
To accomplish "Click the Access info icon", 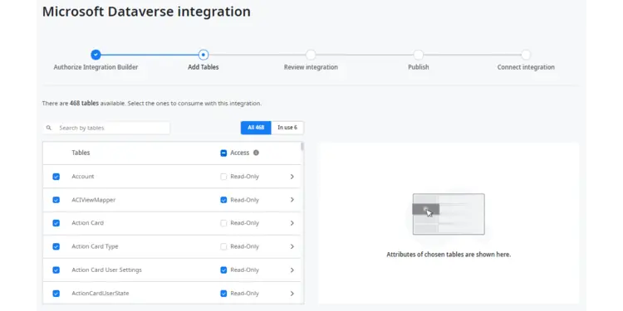I will 256,153.
